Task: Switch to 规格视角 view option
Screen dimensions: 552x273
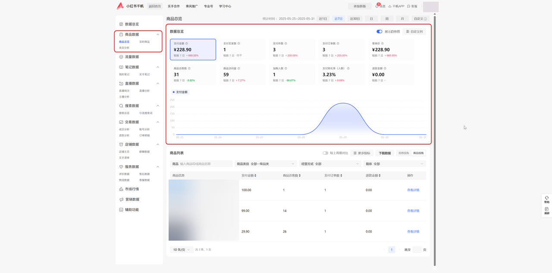Action: pyautogui.click(x=404, y=153)
